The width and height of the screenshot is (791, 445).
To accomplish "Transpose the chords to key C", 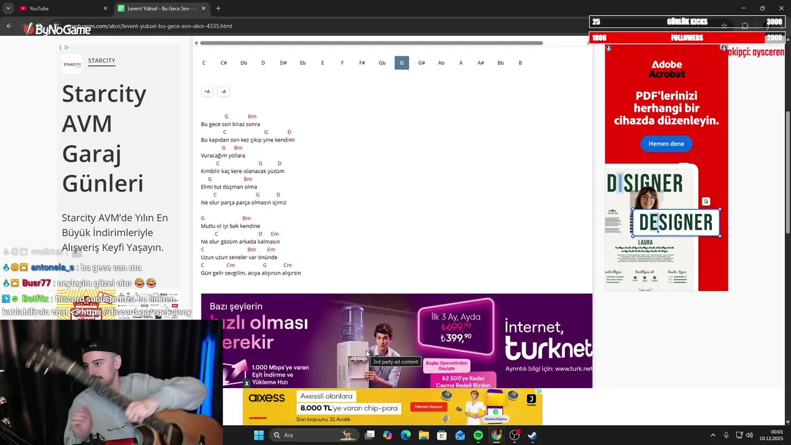I will tap(204, 62).
